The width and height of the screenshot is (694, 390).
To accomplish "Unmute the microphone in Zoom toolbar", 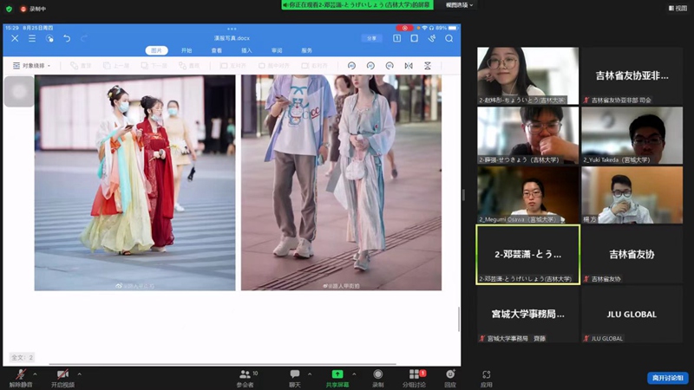I will click(19, 374).
